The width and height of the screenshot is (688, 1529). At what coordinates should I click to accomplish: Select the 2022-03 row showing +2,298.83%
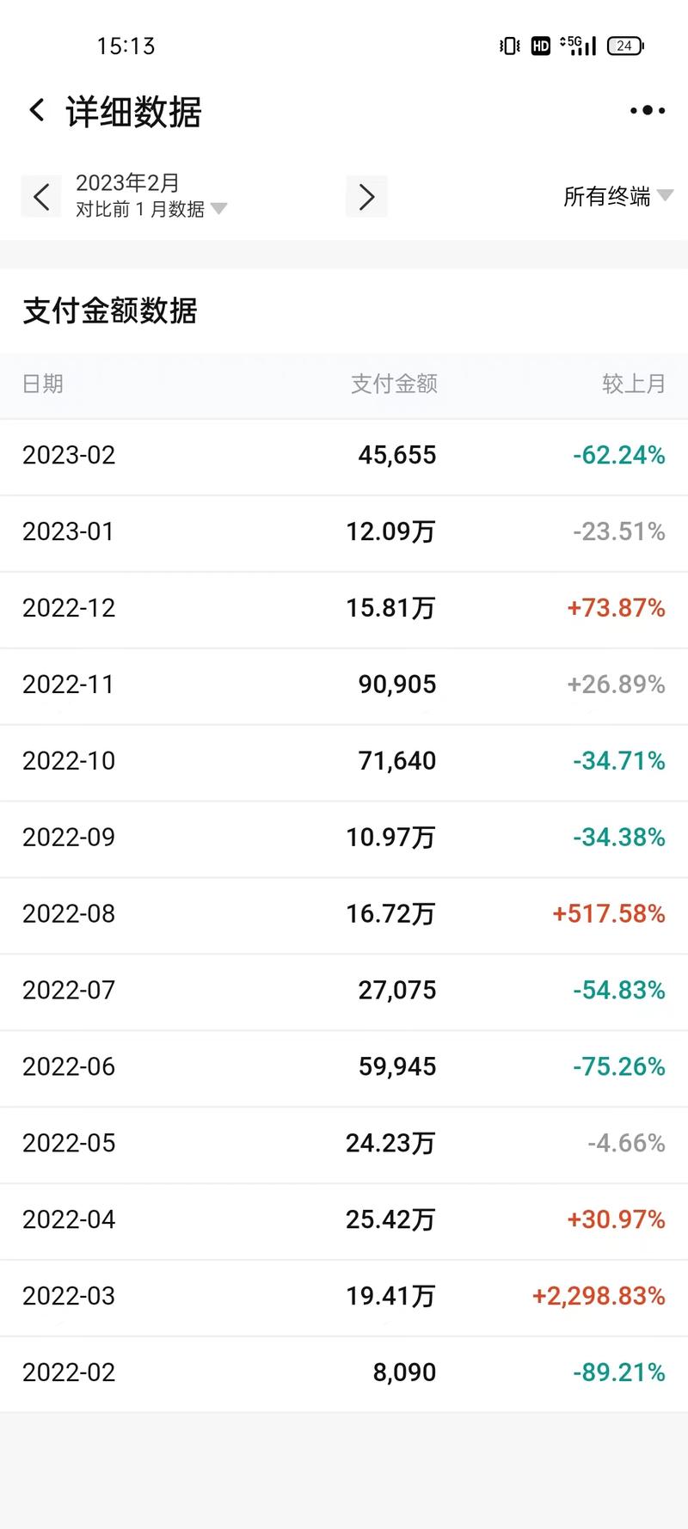tap(344, 1296)
